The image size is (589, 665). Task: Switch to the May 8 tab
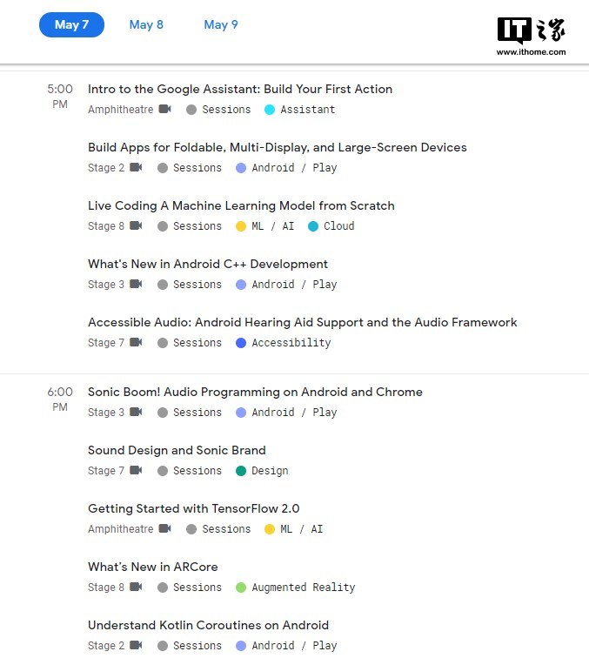click(146, 24)
